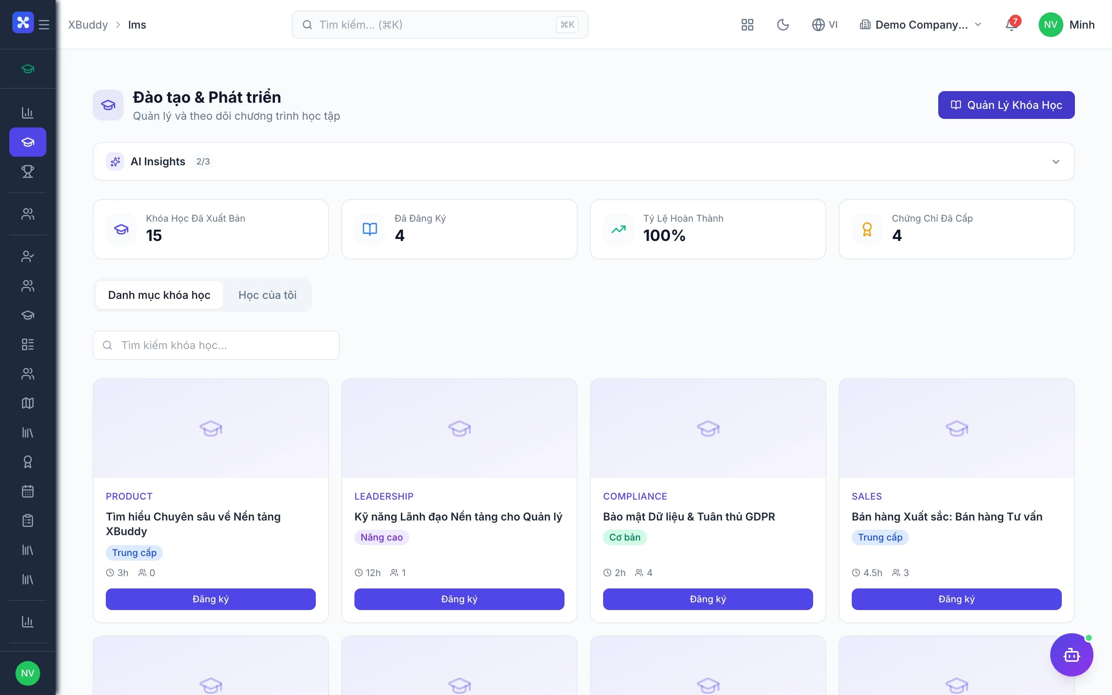Click Đăng ký on the COMPLIANCE course

[x=708, y=599]
